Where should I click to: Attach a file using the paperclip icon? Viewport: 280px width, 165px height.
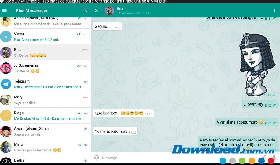coord(264,157)
